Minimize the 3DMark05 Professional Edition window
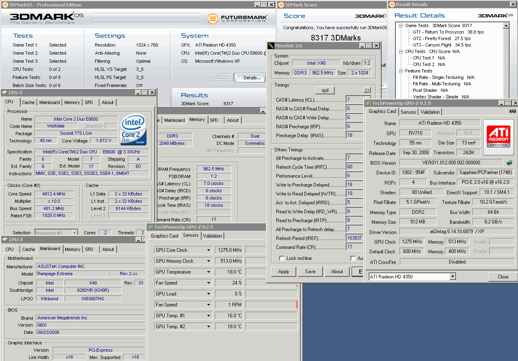The image size is (518, 361). click(258, 5)
